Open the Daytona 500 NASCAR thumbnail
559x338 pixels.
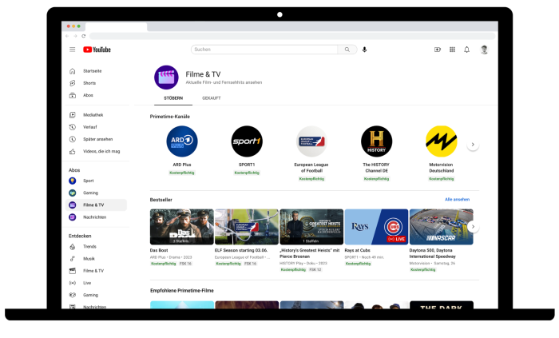[x=442, y=227]
